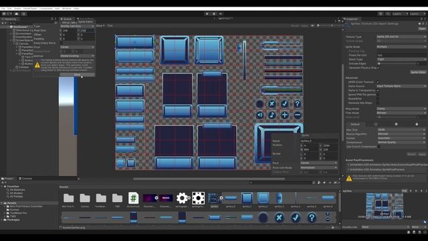The width and height of the screenshot is (428, 241).
Task: Select the speaker volume icon sprite in the sheet
Action: [x=259, y=115]
